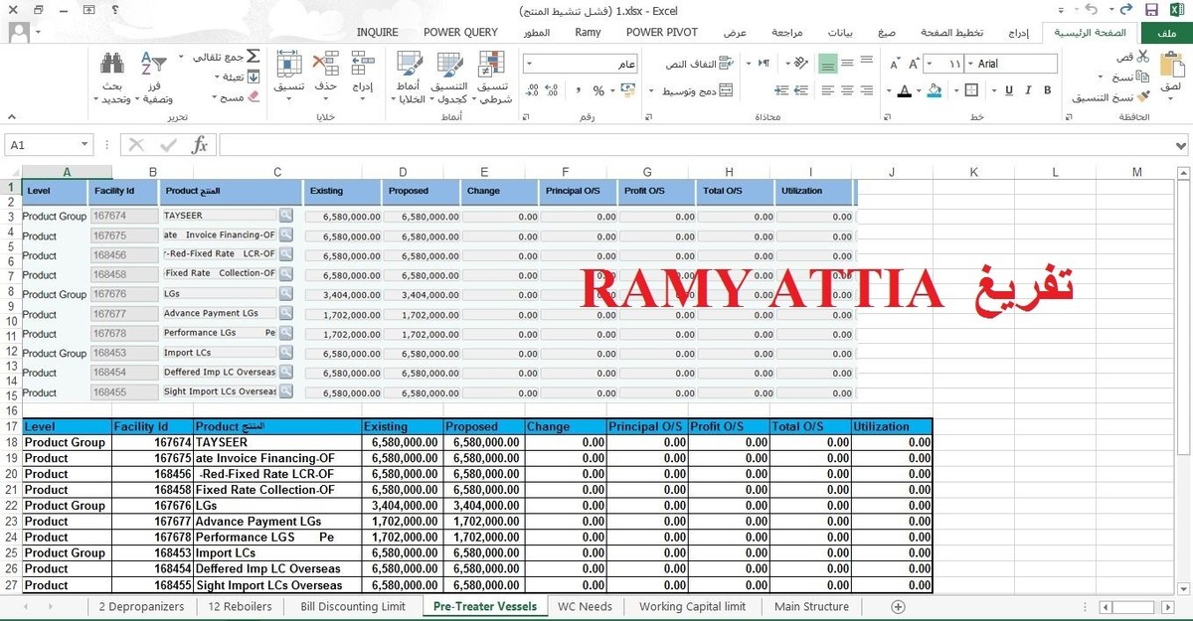The height and width of the screenshot is (621, 1193).
Task: Pick the red font color swatch
Action: point(905,90)
